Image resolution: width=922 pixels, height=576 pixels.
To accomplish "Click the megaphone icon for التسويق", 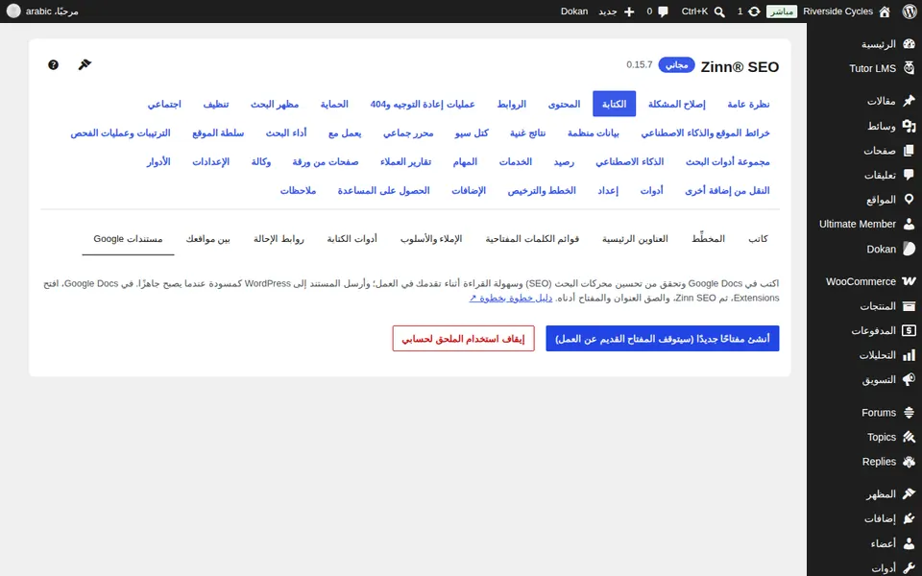I will click(x=910, y=379).
